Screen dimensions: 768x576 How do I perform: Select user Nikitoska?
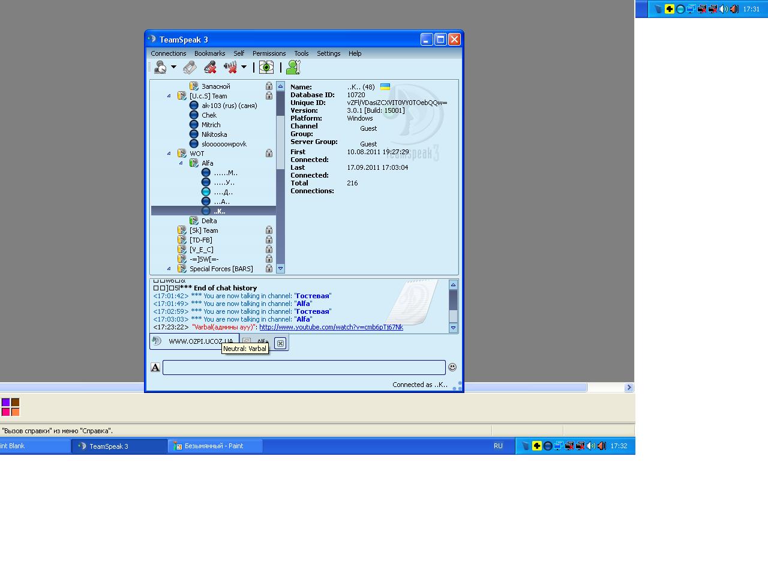214,134
